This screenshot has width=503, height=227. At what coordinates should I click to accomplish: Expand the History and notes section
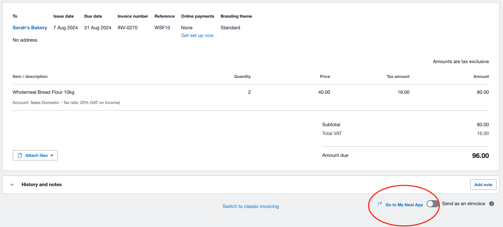click(12, 184)
